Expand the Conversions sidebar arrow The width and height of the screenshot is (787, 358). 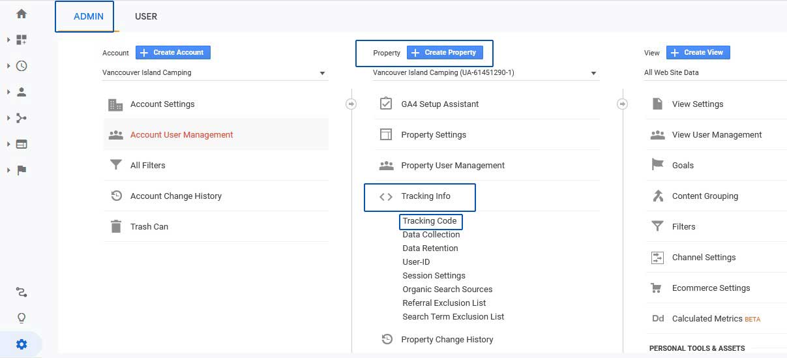(x=8, y=170)
